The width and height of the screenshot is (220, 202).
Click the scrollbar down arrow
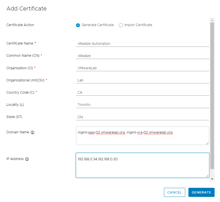[212, 179]
